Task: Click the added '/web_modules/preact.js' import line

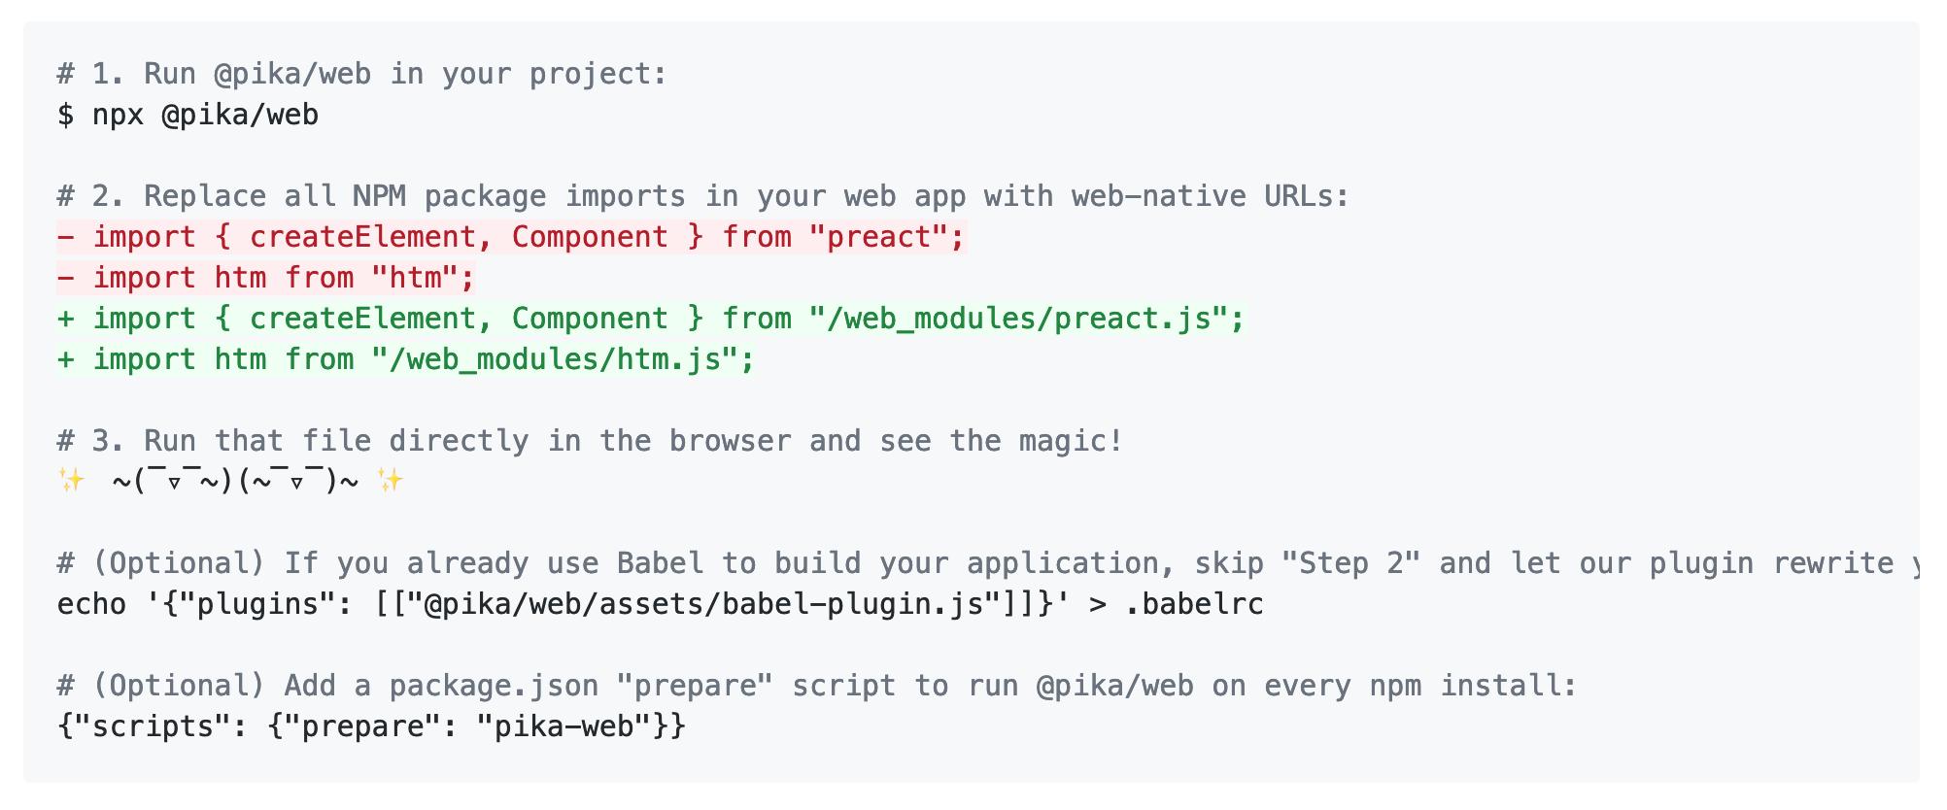Action: (x=651, y=319)
